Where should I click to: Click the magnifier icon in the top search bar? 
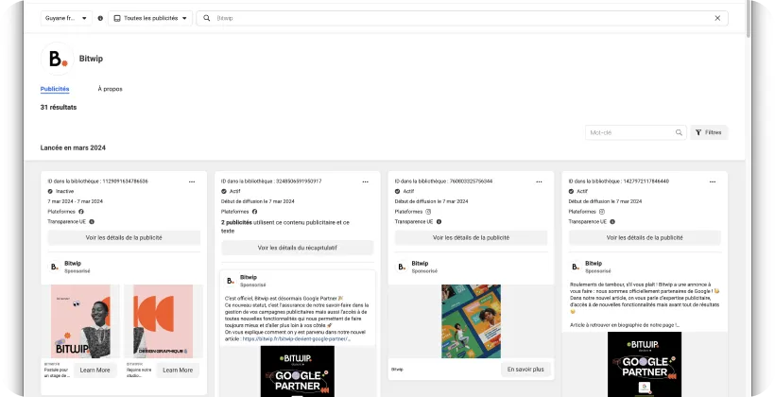(x=207, y=18)
